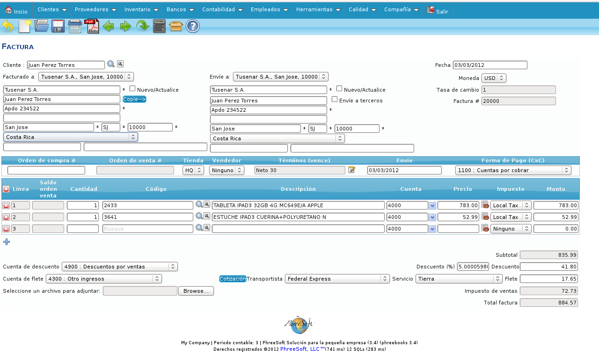599x362 pixels.
Task: Click the green next arrow icon
Action: (x=125, y=26)
